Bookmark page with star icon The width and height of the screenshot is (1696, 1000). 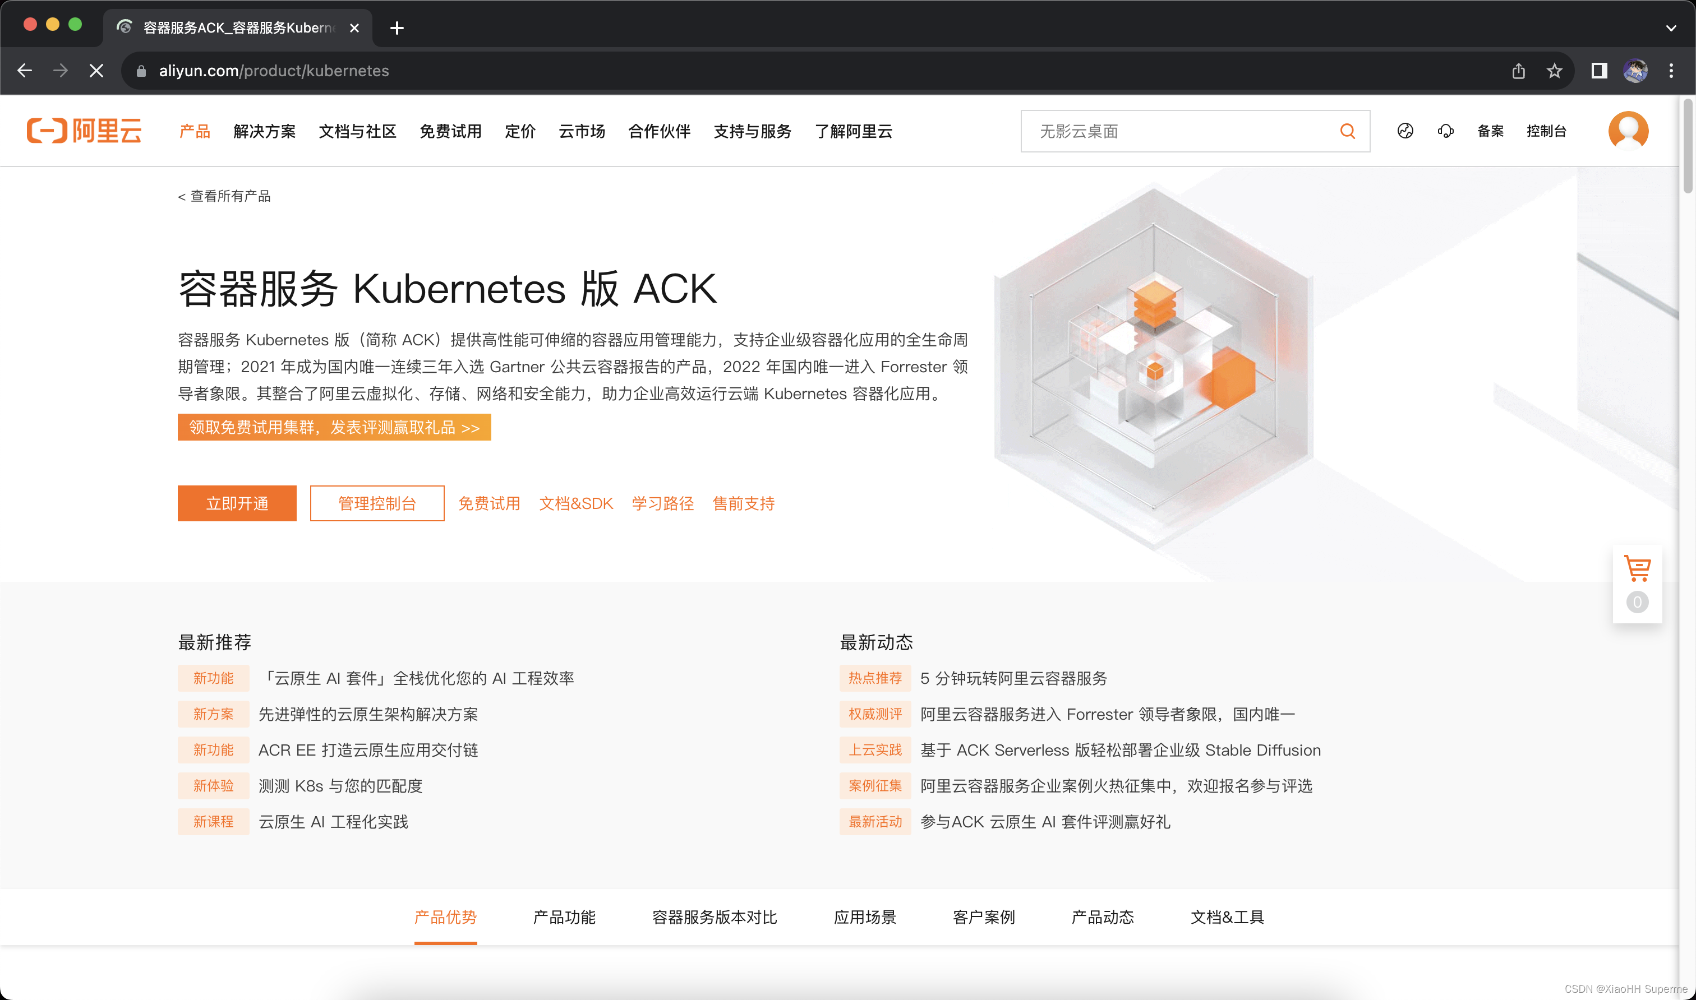coord(1554,71)
